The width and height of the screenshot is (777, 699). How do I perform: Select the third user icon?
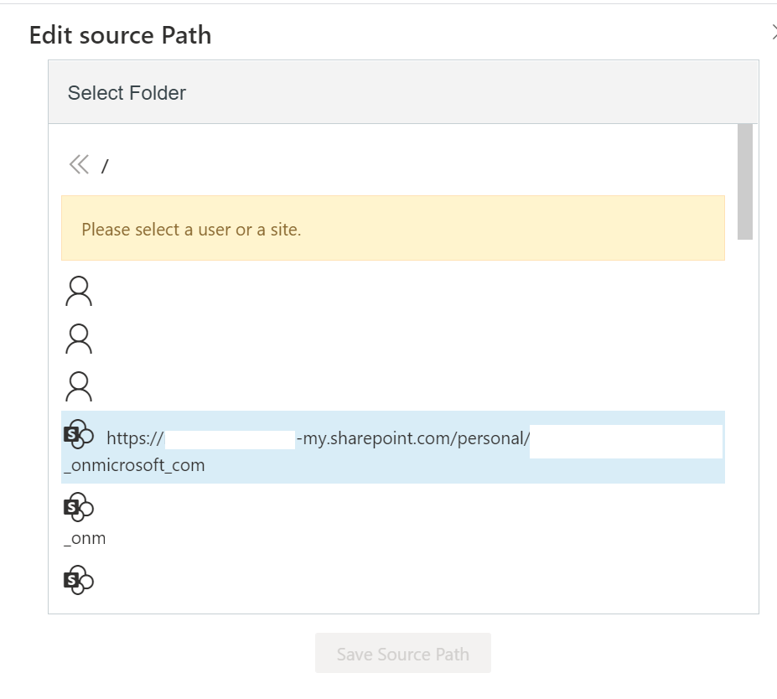tap(79, 386)
